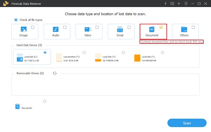
Task: Tick the Image checkbox
Action: [x=33, y=27]
